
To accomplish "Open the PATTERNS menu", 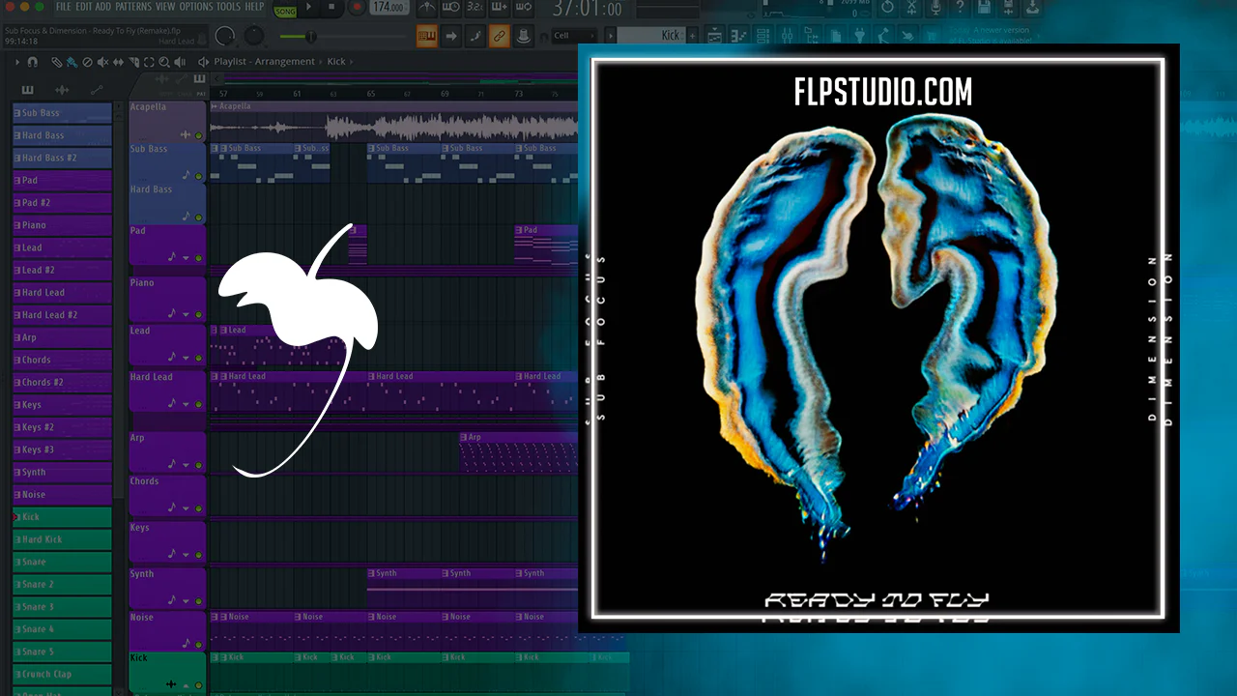I will [x=134, y=7].
